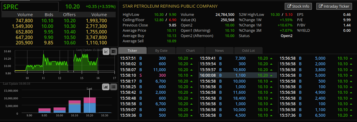This screenshot has height=122, width=357.
Task: Select bar chart view for volume-by-price
Action: pos(106,87)
